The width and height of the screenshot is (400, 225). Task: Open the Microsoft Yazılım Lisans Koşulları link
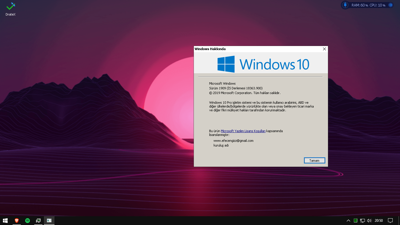(x=243, y=131)
